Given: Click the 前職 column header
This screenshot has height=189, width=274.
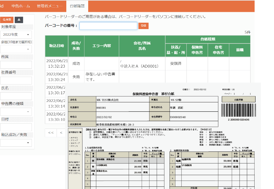Looking at the screenshot, I should point(240,50).
